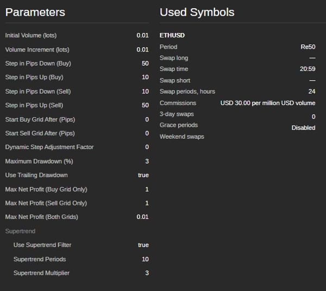The height and width of the screenshot is (291, 326).
Task: Select the Step in Pips Up (Buy) value
Action: click(145, 77)
